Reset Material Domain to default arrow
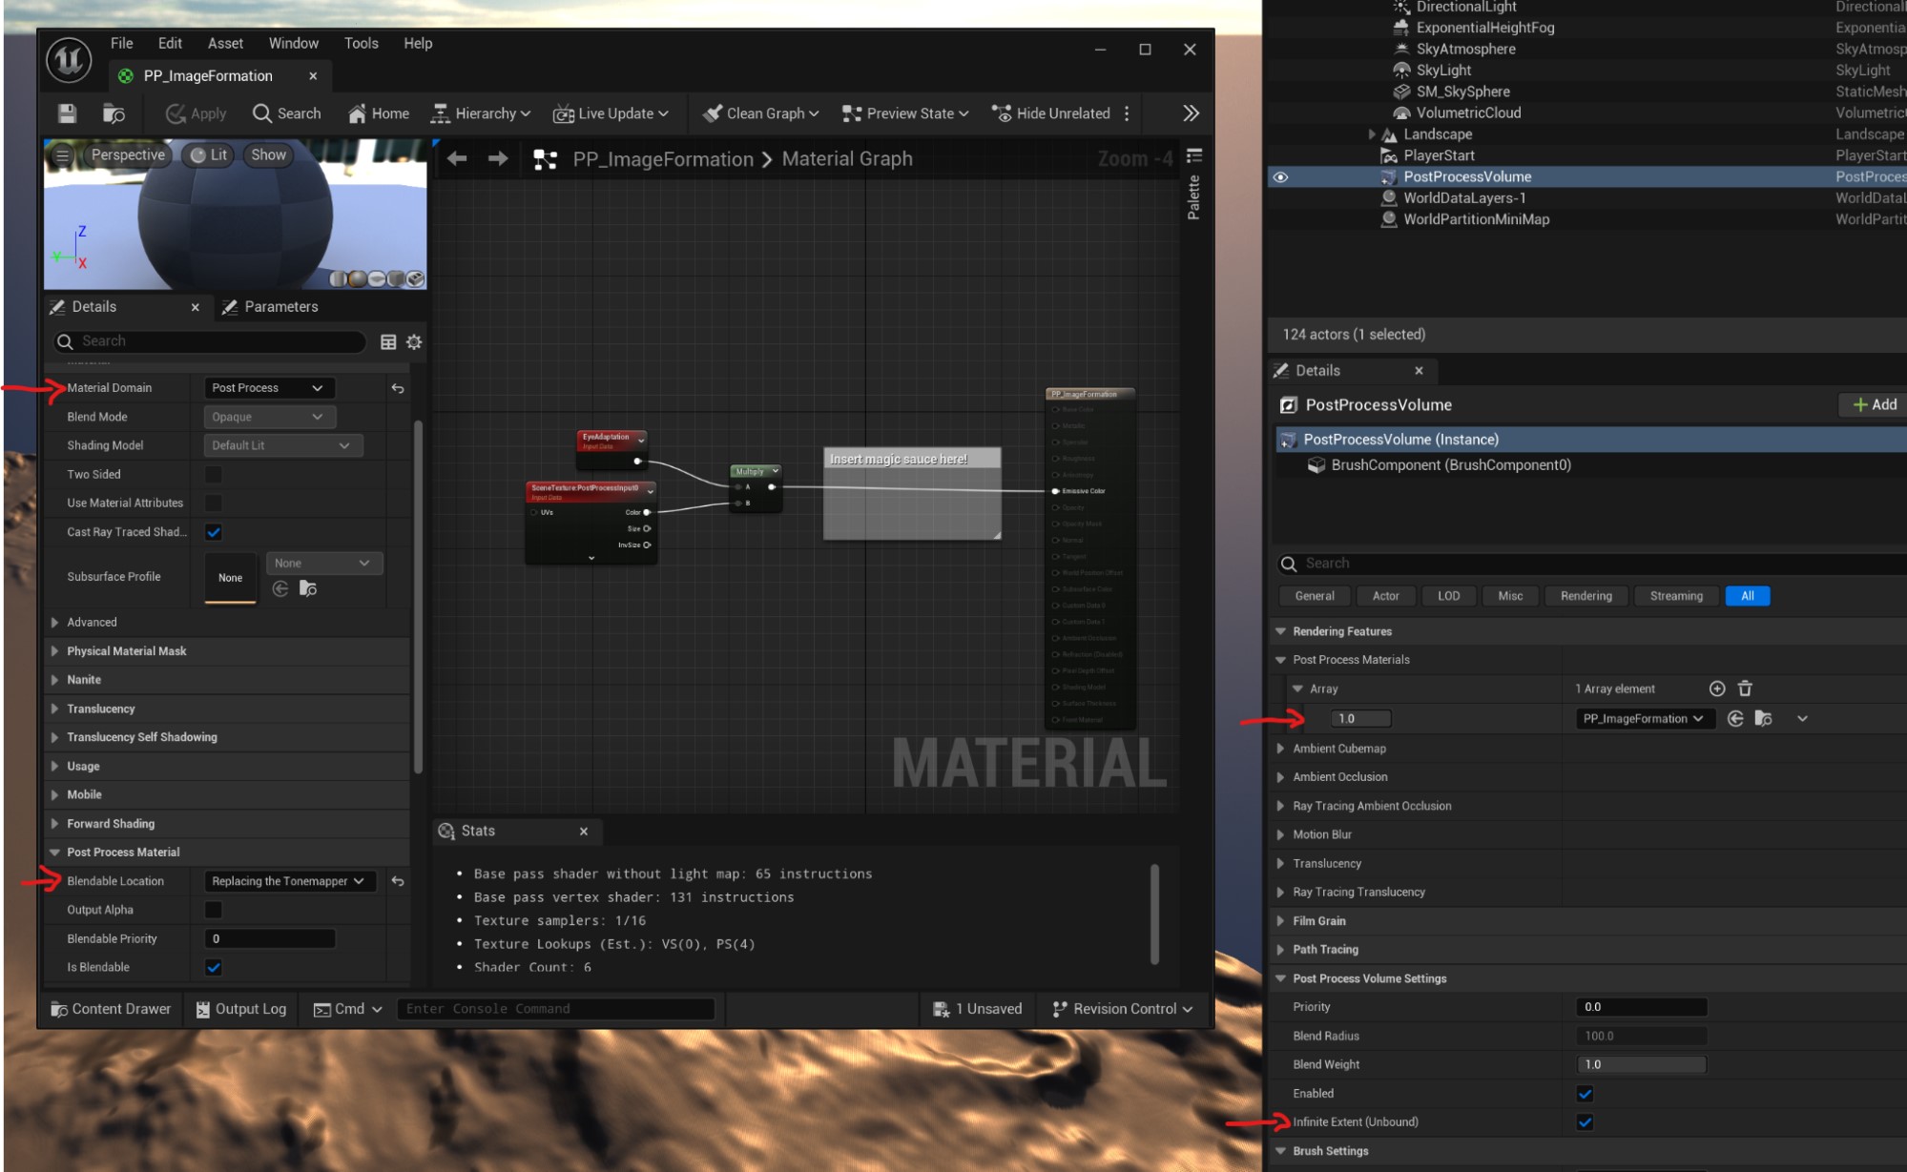 pyautogui.click(x=398, y=388)
